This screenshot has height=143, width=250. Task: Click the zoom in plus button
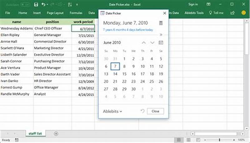(x=234, y=140)
